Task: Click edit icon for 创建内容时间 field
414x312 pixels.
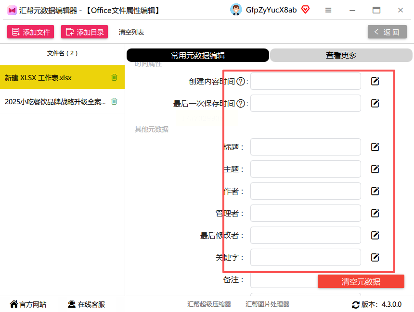Action: [x=375, y=81]
